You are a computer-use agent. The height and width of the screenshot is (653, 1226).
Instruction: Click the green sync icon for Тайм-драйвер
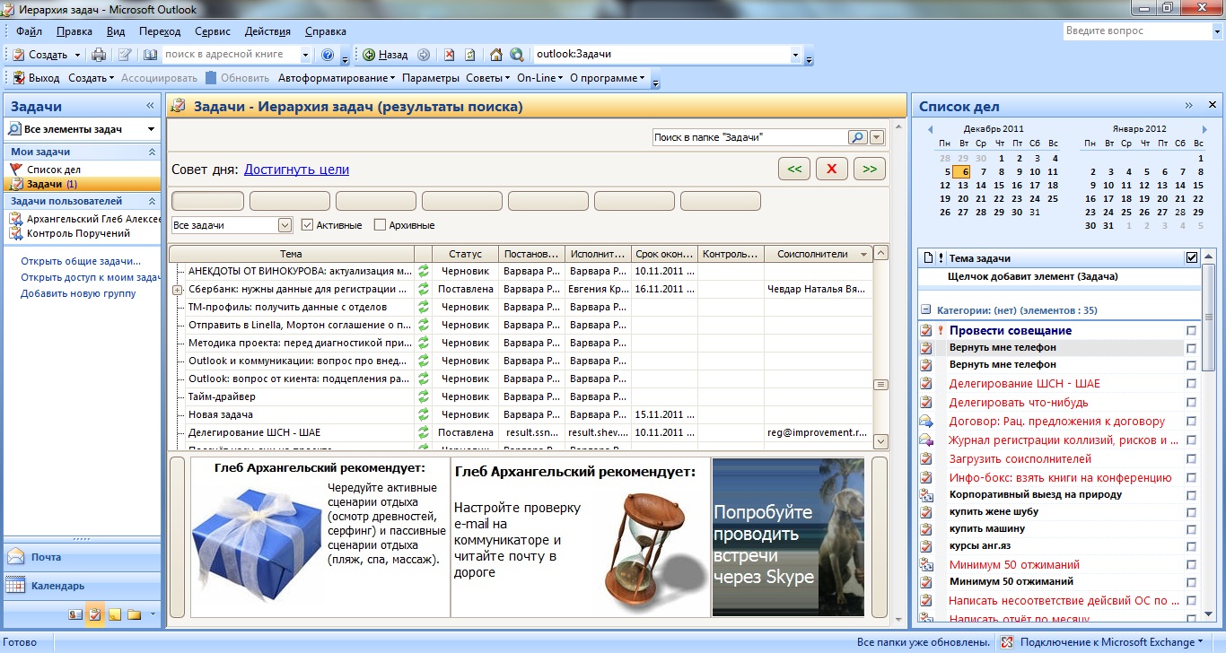pyautogui.click(x=424, y=396)
